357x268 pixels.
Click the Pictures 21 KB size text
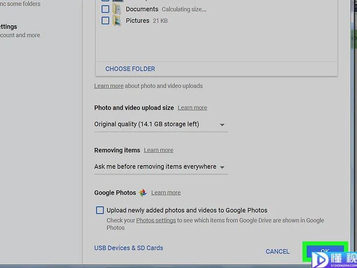pyautogui.click(x=160, y=21)
